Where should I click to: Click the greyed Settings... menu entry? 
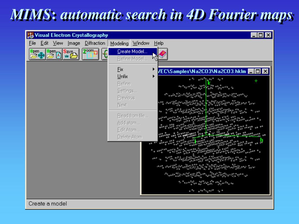(x=133, y=91)
